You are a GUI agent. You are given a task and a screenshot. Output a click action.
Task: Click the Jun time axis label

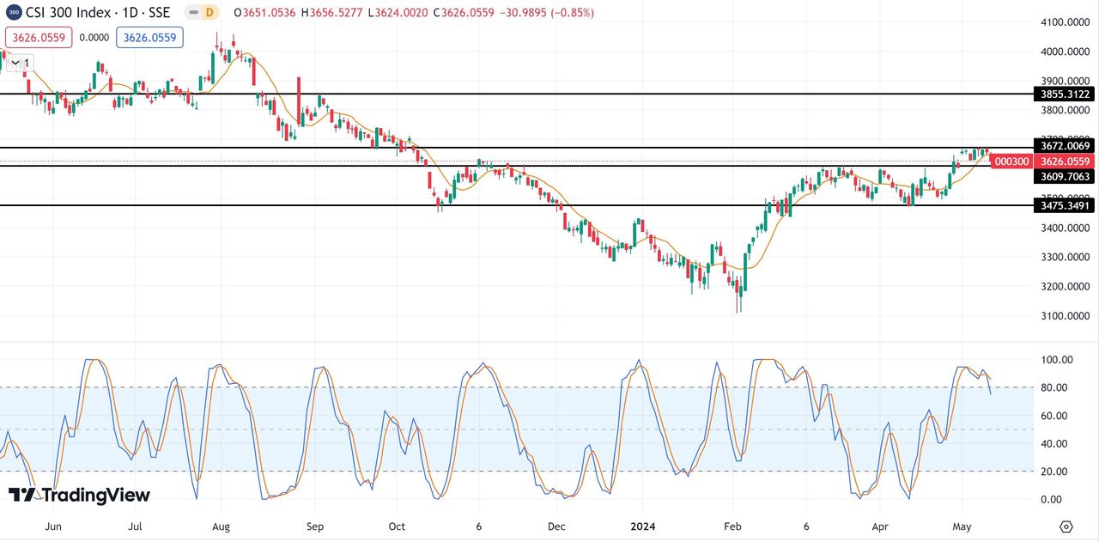point(53,526)
